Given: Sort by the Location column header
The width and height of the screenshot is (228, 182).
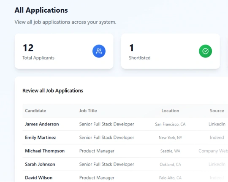Looking at the screenshot, I should pos(170,111).
